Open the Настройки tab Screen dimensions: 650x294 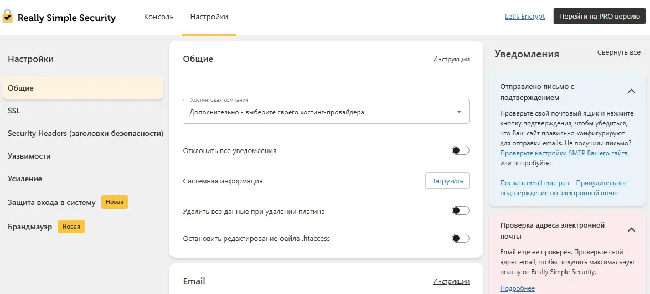click(209, 17)
